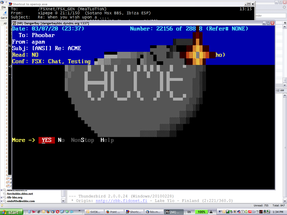Click the green globe quick launch icon
The width and height of the screenshot is (287, 215).
[67, 212]
